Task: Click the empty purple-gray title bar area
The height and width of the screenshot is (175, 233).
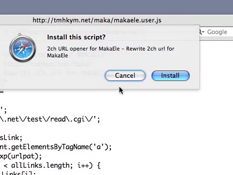Action: 116,7
